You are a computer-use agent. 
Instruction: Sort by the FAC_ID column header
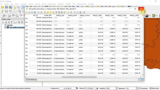coord(35,15)
